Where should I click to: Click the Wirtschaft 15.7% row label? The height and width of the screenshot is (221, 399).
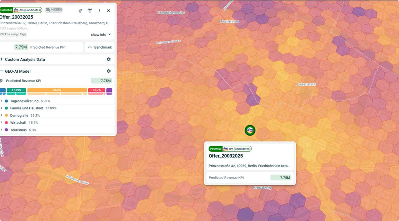(24, 123)
